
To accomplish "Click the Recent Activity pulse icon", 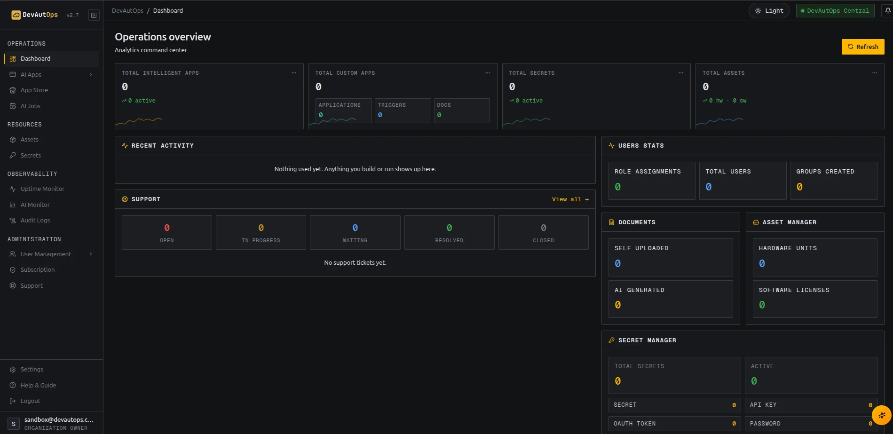I will click(x=125, y=146).
